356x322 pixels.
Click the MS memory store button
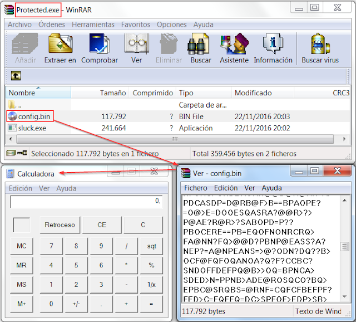pyautogui.click(x=22, y=285)
